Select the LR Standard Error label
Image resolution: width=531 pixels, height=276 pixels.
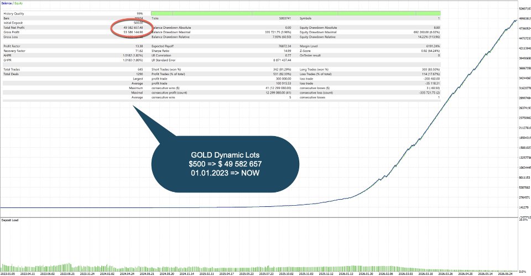(164, 60)
